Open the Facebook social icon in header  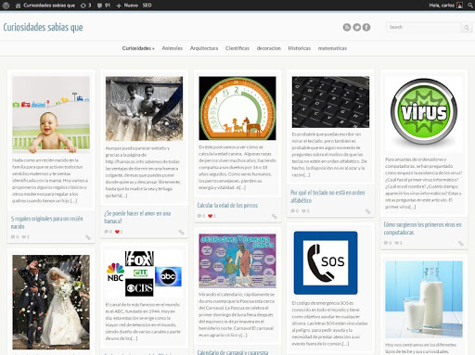pos(366,27)
